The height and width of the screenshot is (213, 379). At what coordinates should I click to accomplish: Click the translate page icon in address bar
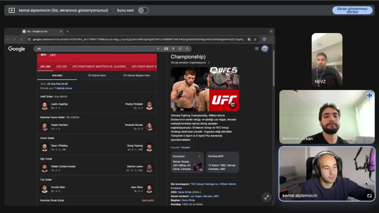click(x=249, y=39)
